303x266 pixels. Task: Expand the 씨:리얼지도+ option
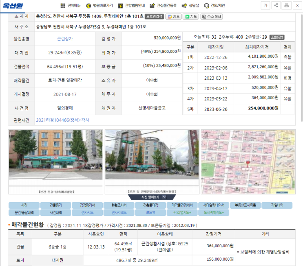click(x=182, y=212)
